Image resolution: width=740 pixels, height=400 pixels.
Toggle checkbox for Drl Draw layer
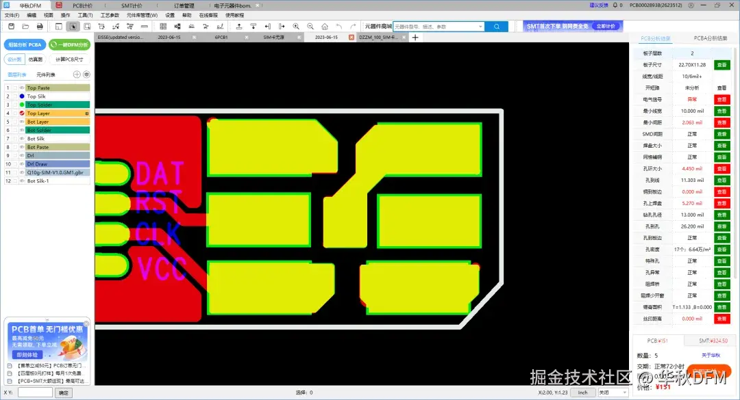coord(15,164)
